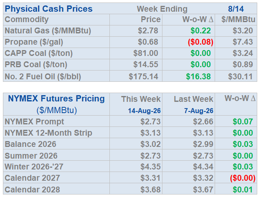Click the NYMEX Futures Pricing heading
This screenshot has height=197, width=261.
click(x=56, y=98)
